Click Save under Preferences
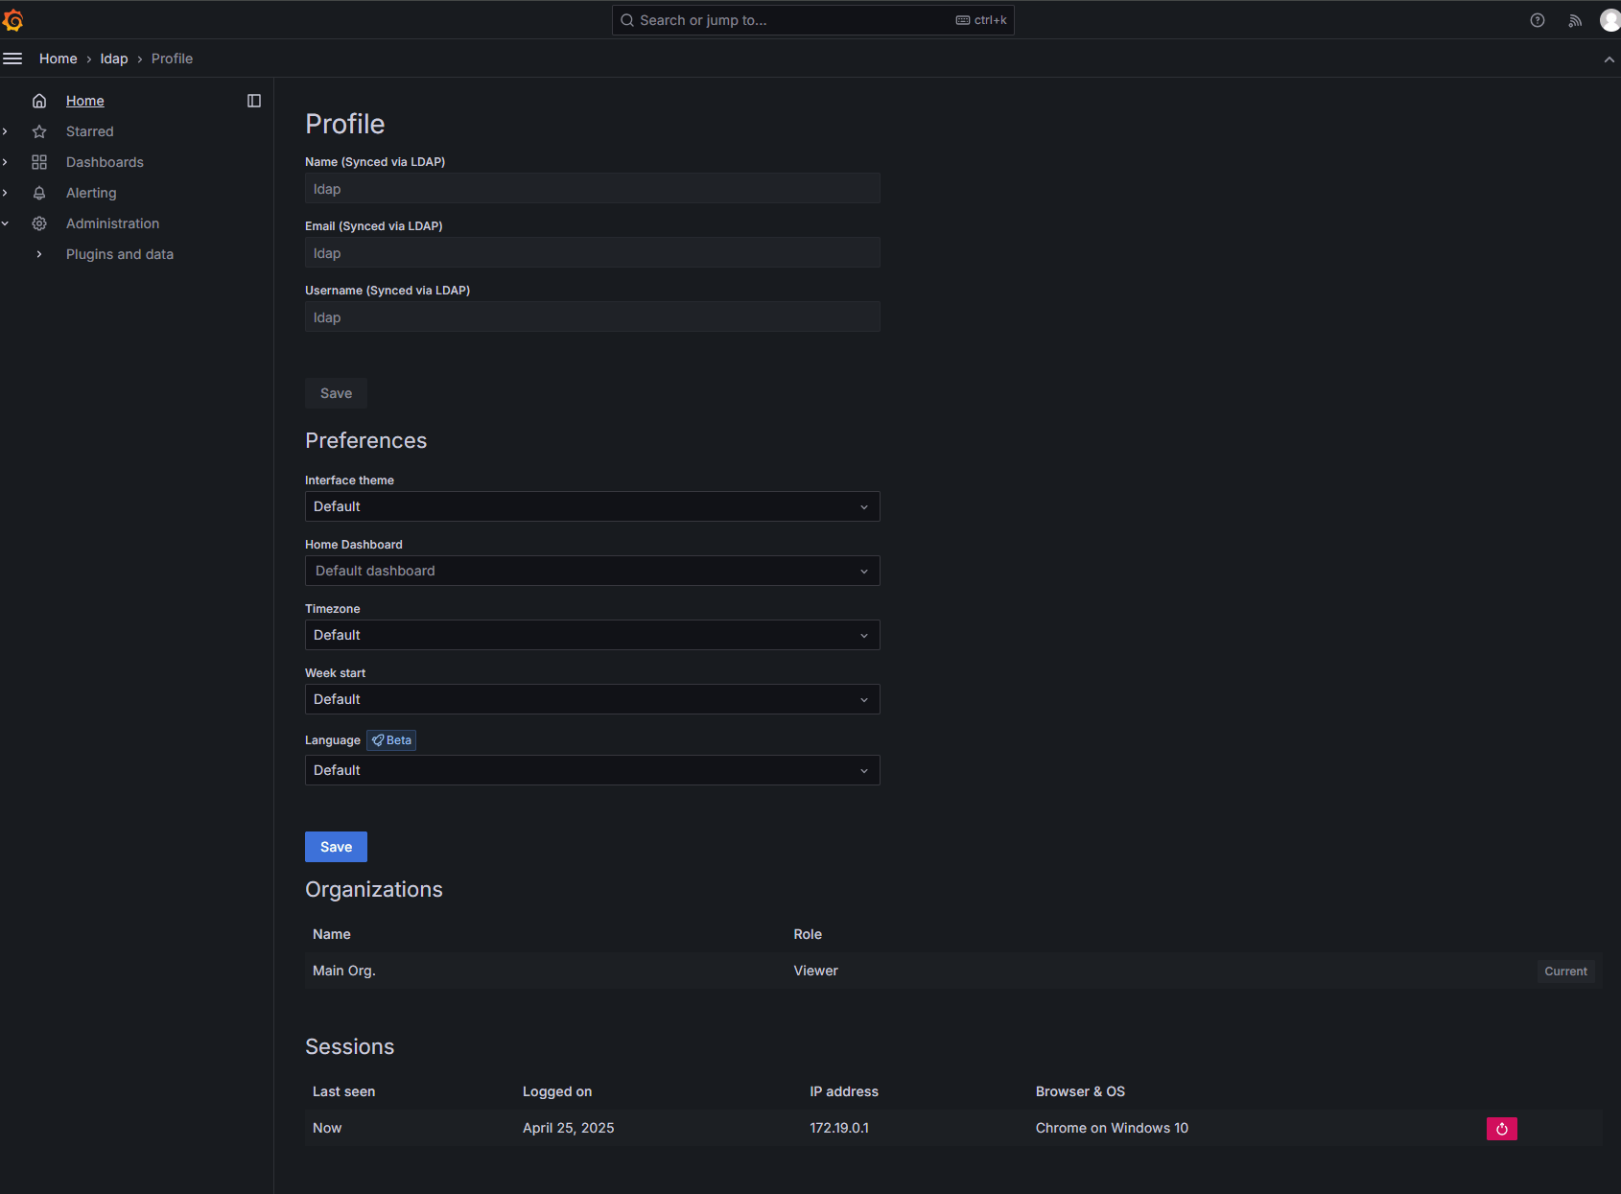The width and height of the screenshot is (1621, 1194). point(336,847)
